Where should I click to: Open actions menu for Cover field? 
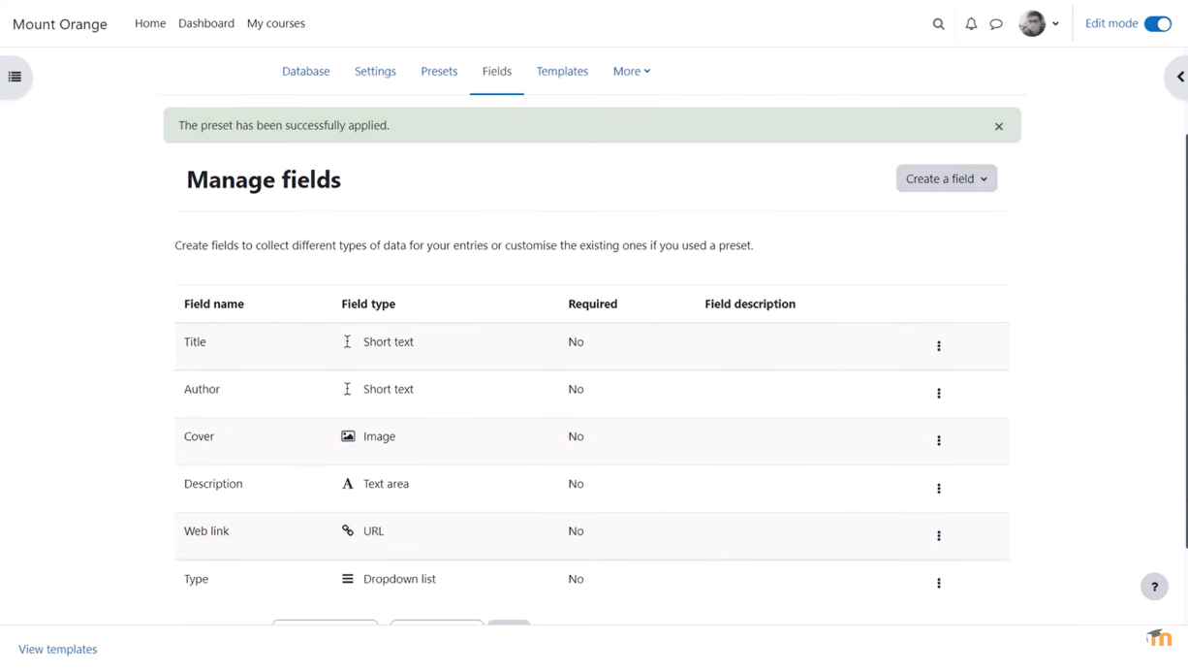[x=938, y=441]
